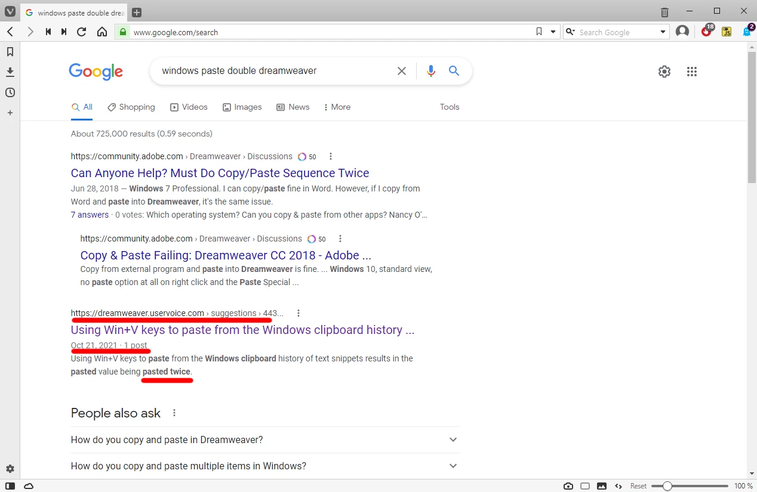Fast forward to next page

point(64,32)
